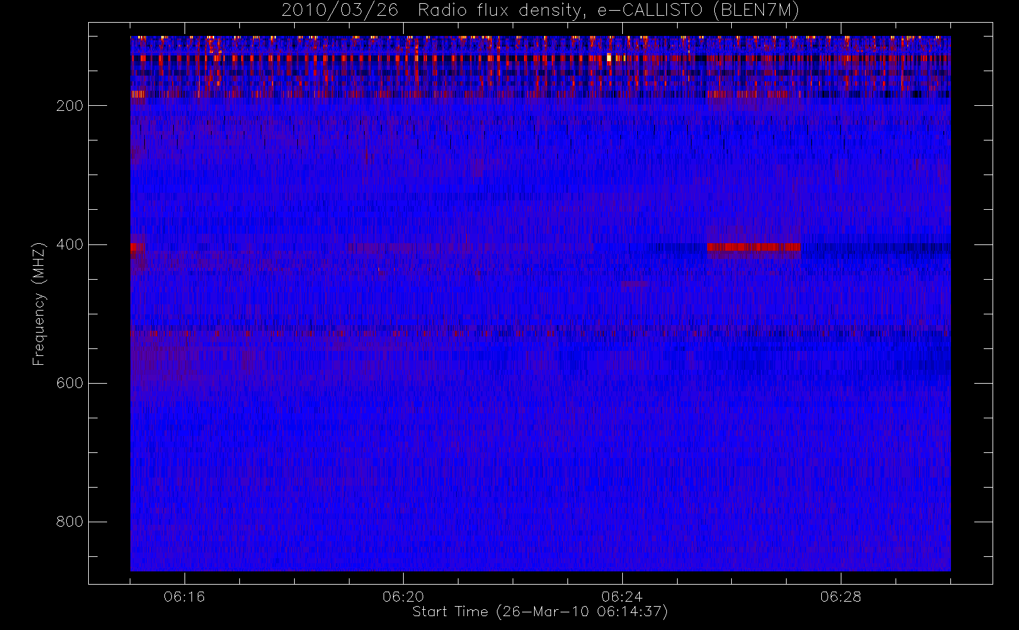Click the Frequency (MHz) axis label
1019x630 pixels.
(x=39, y=304)
